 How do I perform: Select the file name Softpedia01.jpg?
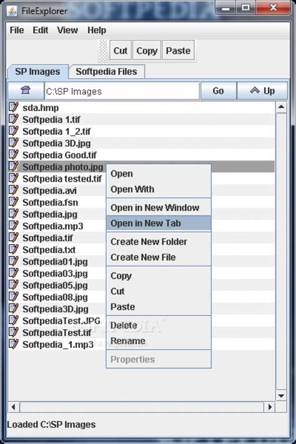(x=55, y=262)
